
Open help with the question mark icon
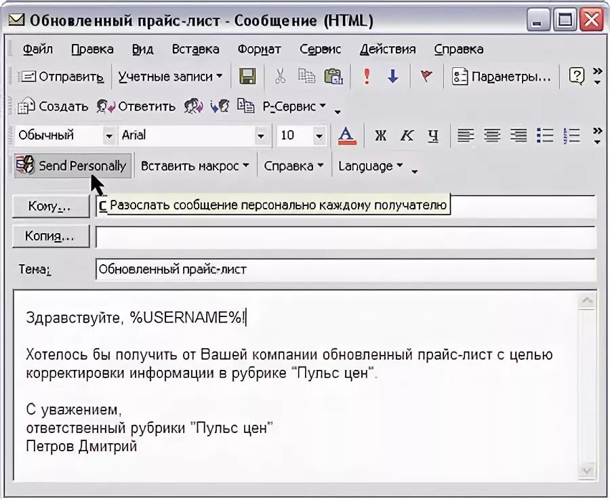pos(576,76)
